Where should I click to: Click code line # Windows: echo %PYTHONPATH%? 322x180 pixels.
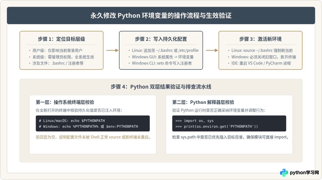pos(89,126)
